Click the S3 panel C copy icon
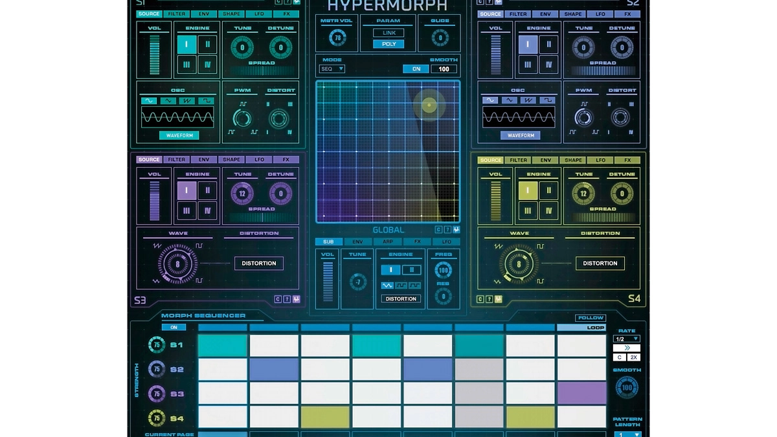 coord(278,299)
